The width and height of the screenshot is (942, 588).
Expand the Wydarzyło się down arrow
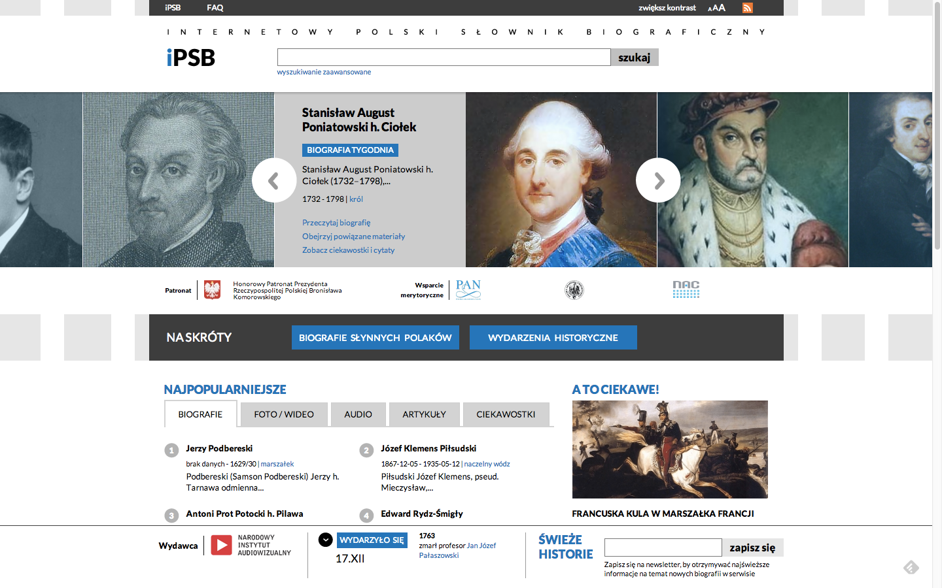point(325,540)
